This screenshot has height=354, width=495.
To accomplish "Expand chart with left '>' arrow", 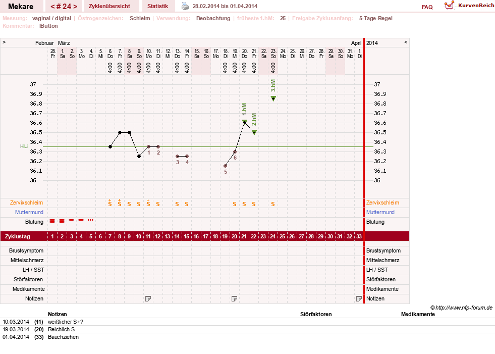I will [4, 42].
